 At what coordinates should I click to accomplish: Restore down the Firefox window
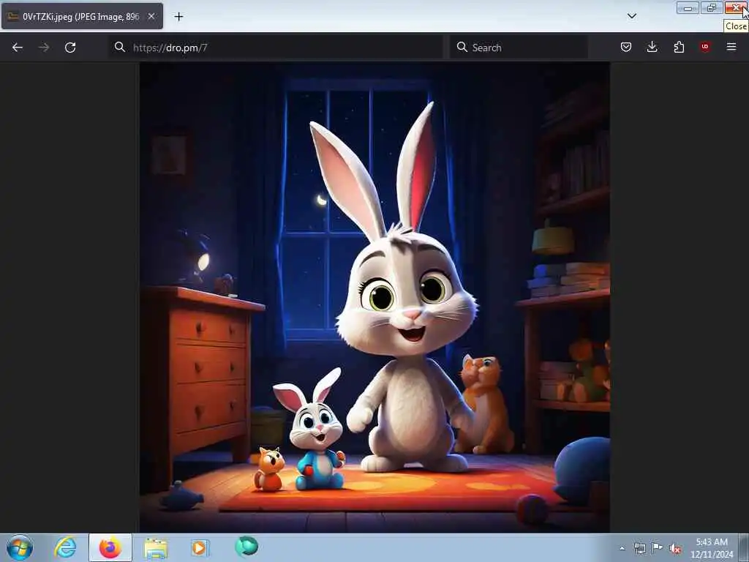pos(712,7)
